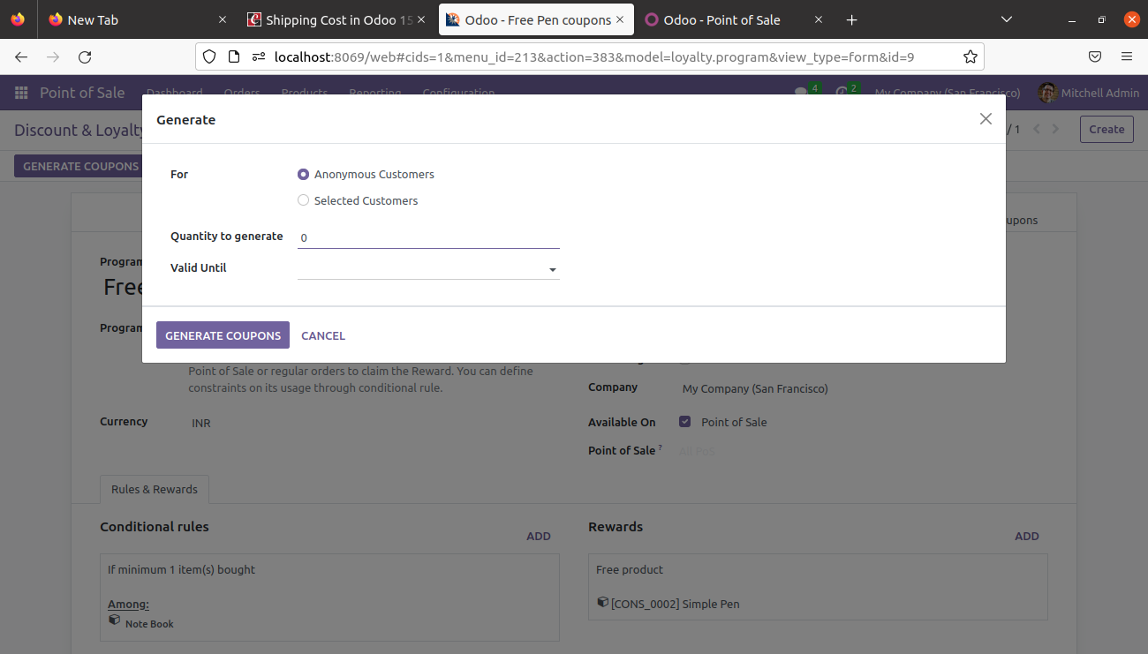Reload the page icon

[x=85, y=56]
